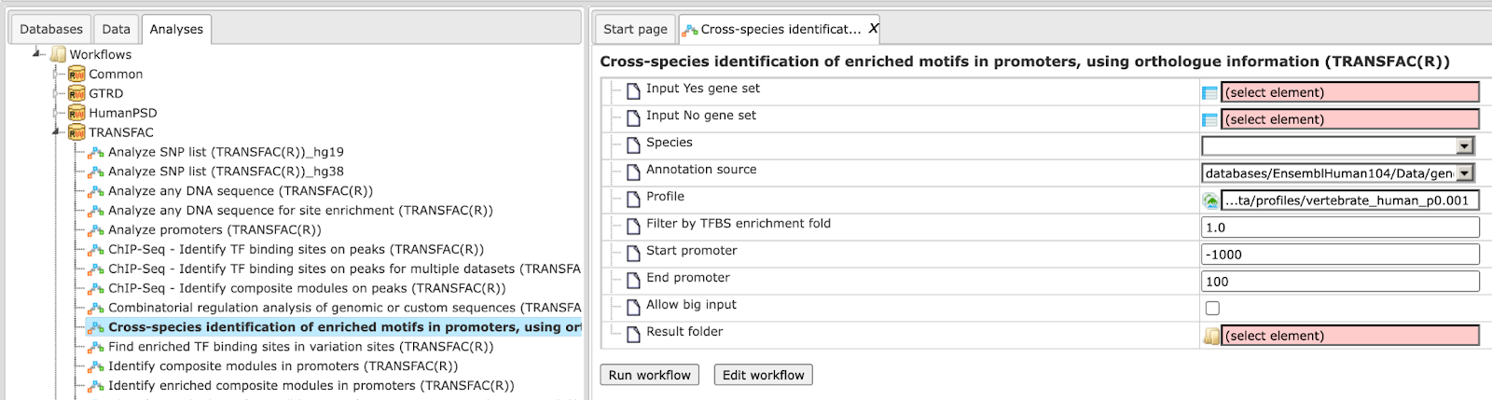Enable the Allow big input checkbox

pyautogui.click(x=1212, y=308)
